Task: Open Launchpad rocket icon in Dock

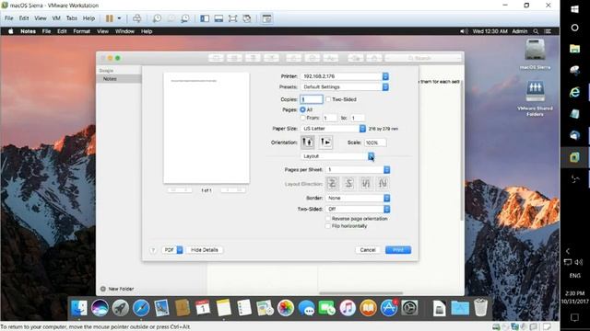Action: [x=121, y=308]
